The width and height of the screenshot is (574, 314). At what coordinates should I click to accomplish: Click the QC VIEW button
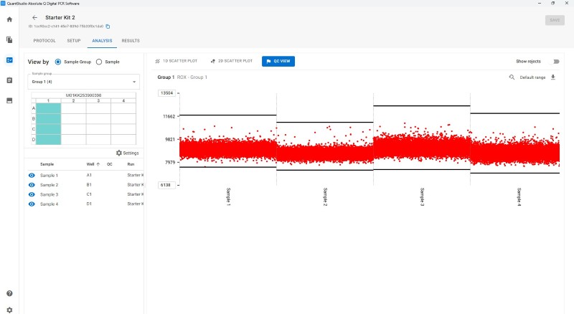[278, 61]
